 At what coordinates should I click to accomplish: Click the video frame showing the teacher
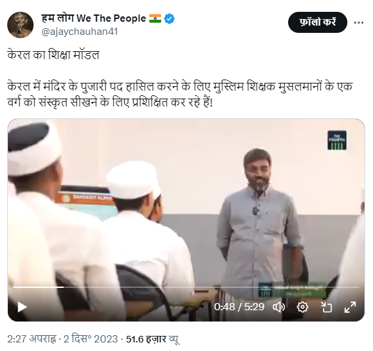pyautogui.click(x=186, y=220)
